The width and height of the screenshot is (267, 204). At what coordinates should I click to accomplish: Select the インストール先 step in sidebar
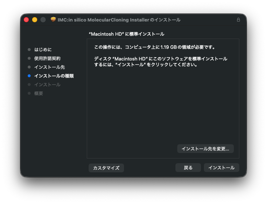click(x=50, y=67)
